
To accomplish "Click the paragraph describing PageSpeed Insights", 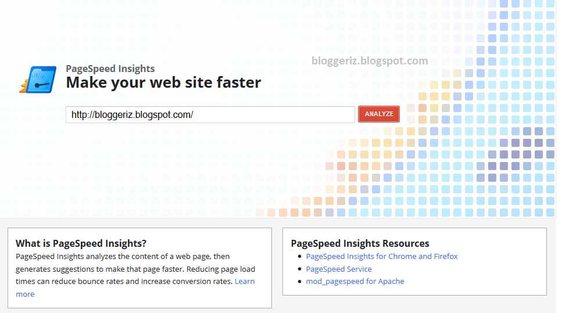I will tap(135, 268).
